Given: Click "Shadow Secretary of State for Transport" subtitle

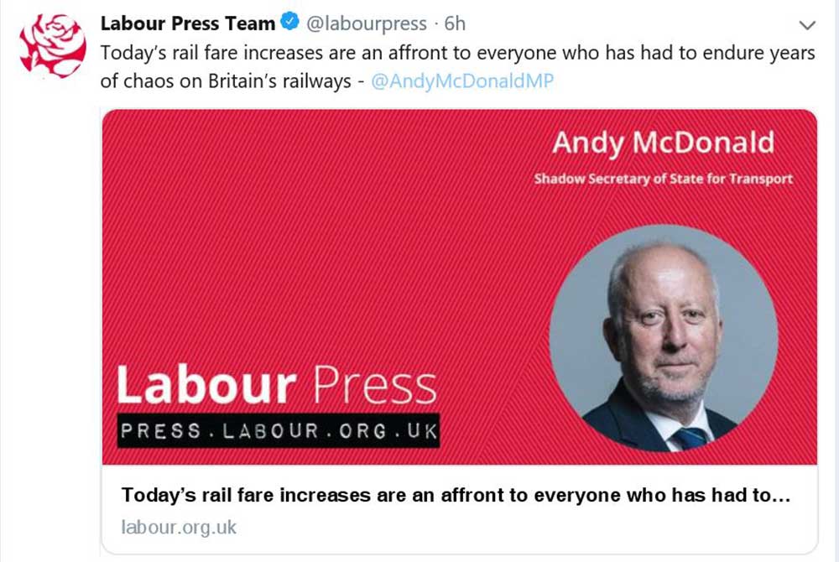Looking at the screenshot, I should [663, 179].
